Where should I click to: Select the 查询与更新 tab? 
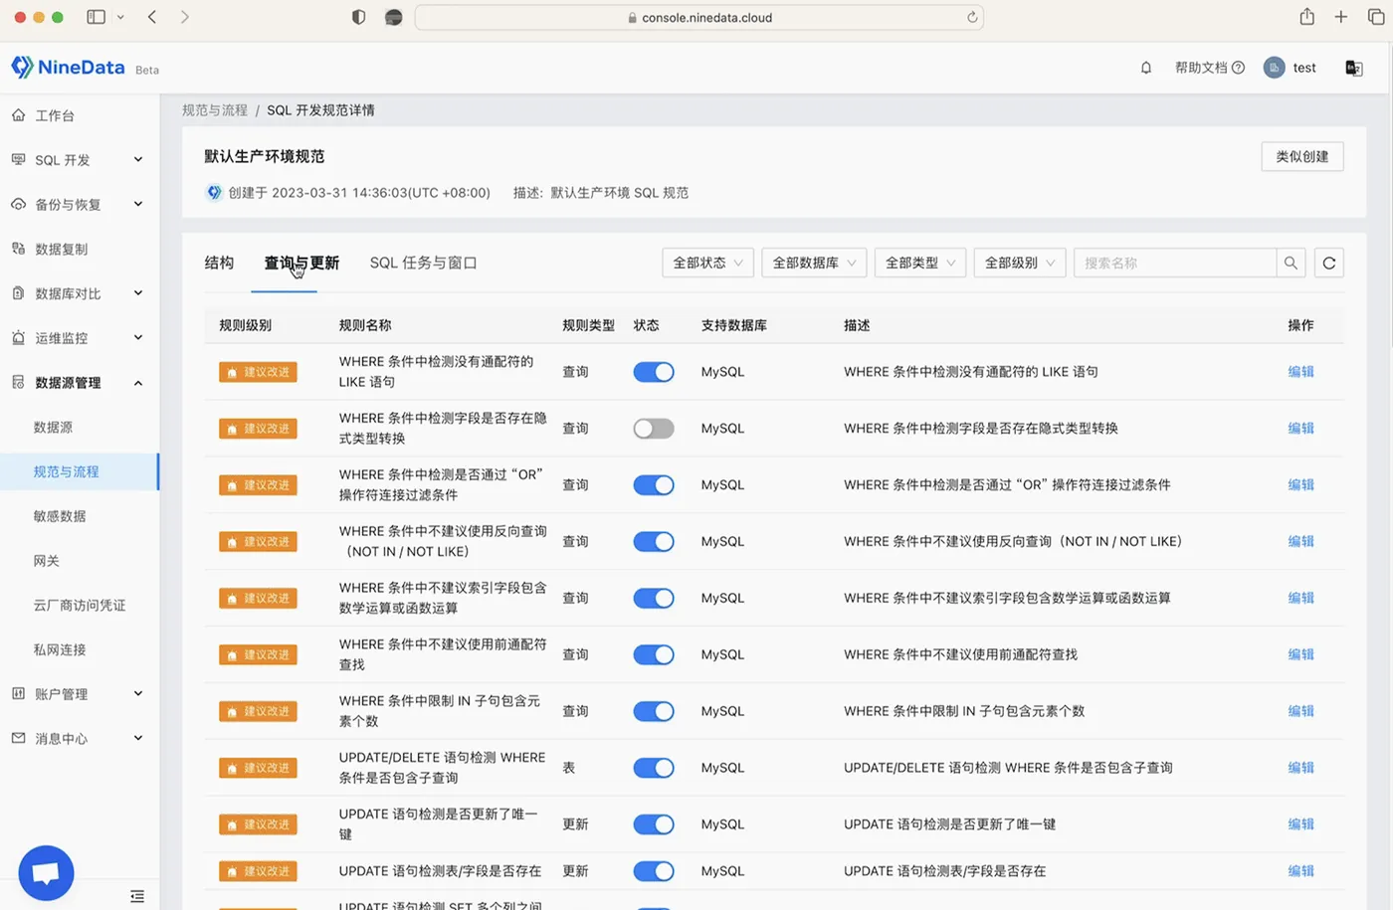pyautogui.click(x=301, y=263)
